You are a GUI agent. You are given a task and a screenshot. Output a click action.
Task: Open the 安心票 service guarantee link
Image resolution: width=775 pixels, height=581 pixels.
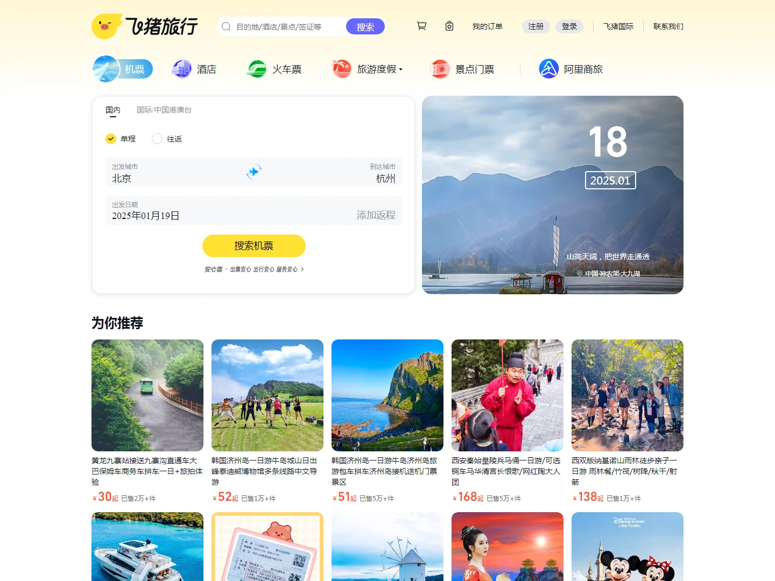point(254,269)
